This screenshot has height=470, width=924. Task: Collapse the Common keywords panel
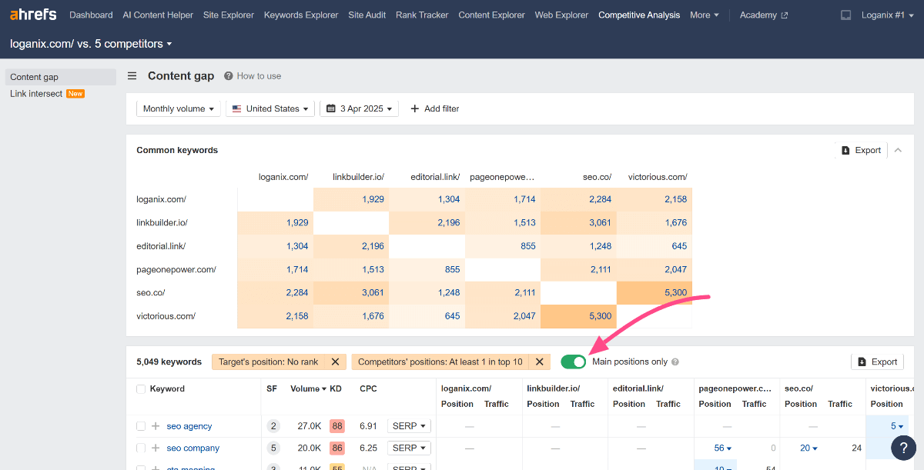(x=898, y=150)
